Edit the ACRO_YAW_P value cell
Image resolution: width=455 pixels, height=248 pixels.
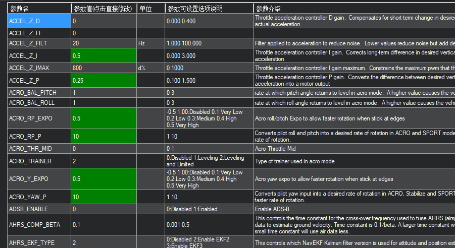point(104,197)
